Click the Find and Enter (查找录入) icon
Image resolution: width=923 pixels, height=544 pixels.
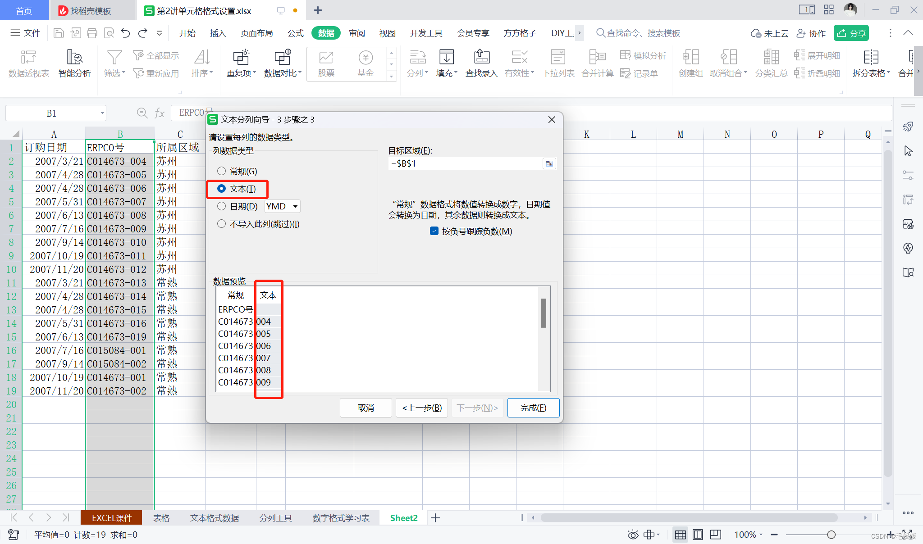pos(481,57)
